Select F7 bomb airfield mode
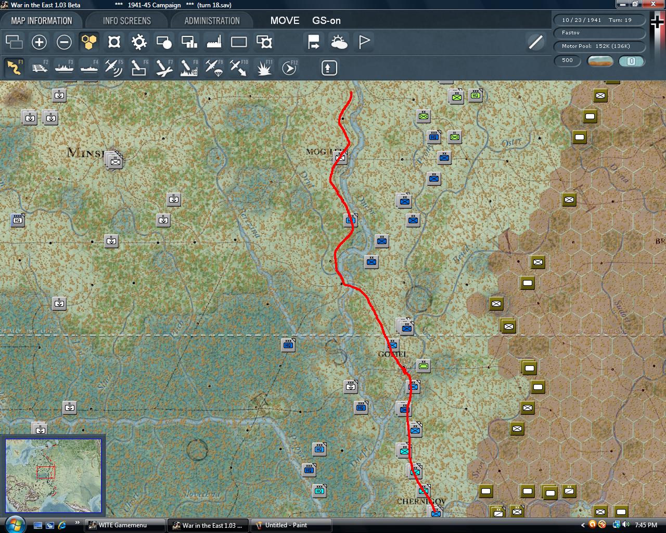 click(x=164, y=68)
